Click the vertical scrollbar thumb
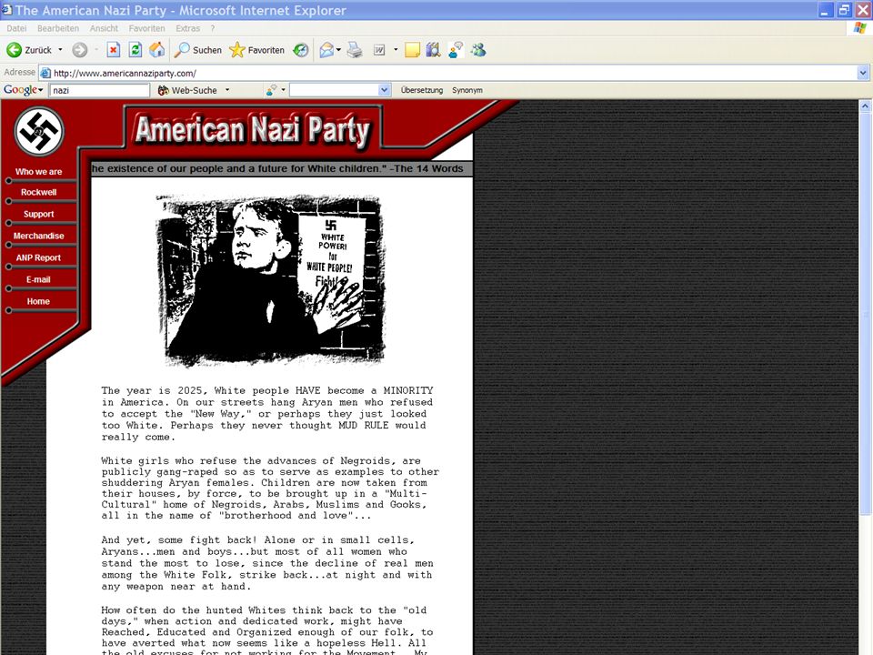Image resolution: width=873 pixels, height=655 pixels. [x=865, y=314]
